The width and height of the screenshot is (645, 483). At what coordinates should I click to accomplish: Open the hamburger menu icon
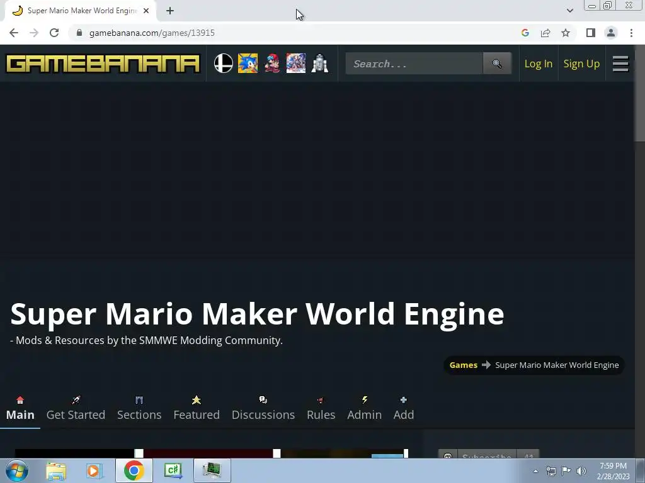coord(620,64)
